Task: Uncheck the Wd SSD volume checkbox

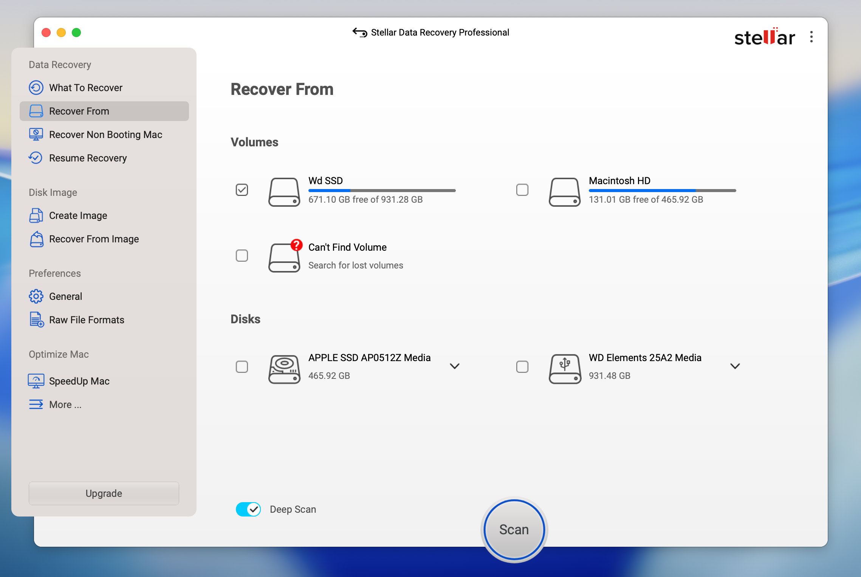Action: [x=242, y=190]
